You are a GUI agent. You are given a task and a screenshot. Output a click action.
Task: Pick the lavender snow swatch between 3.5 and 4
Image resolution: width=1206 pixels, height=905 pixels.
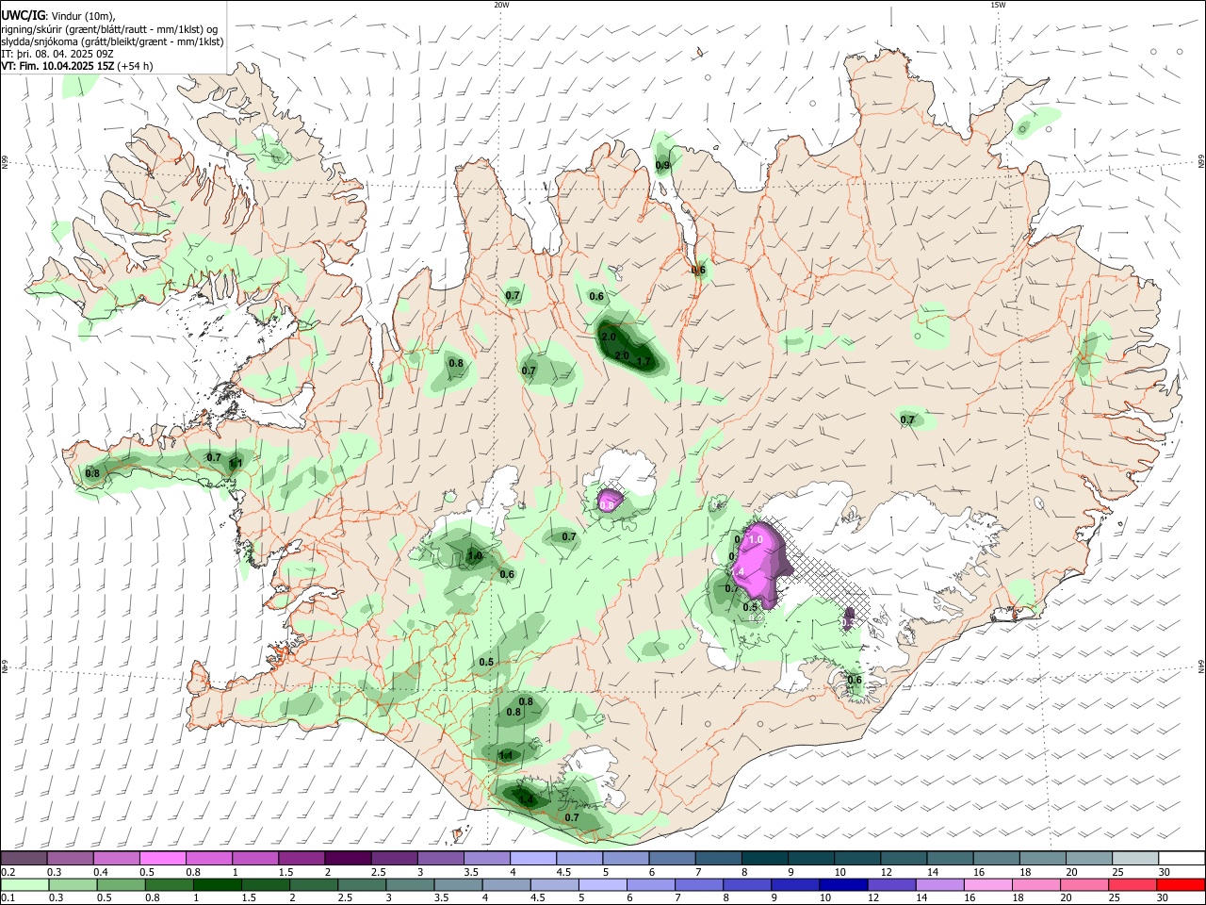[486, 859]
